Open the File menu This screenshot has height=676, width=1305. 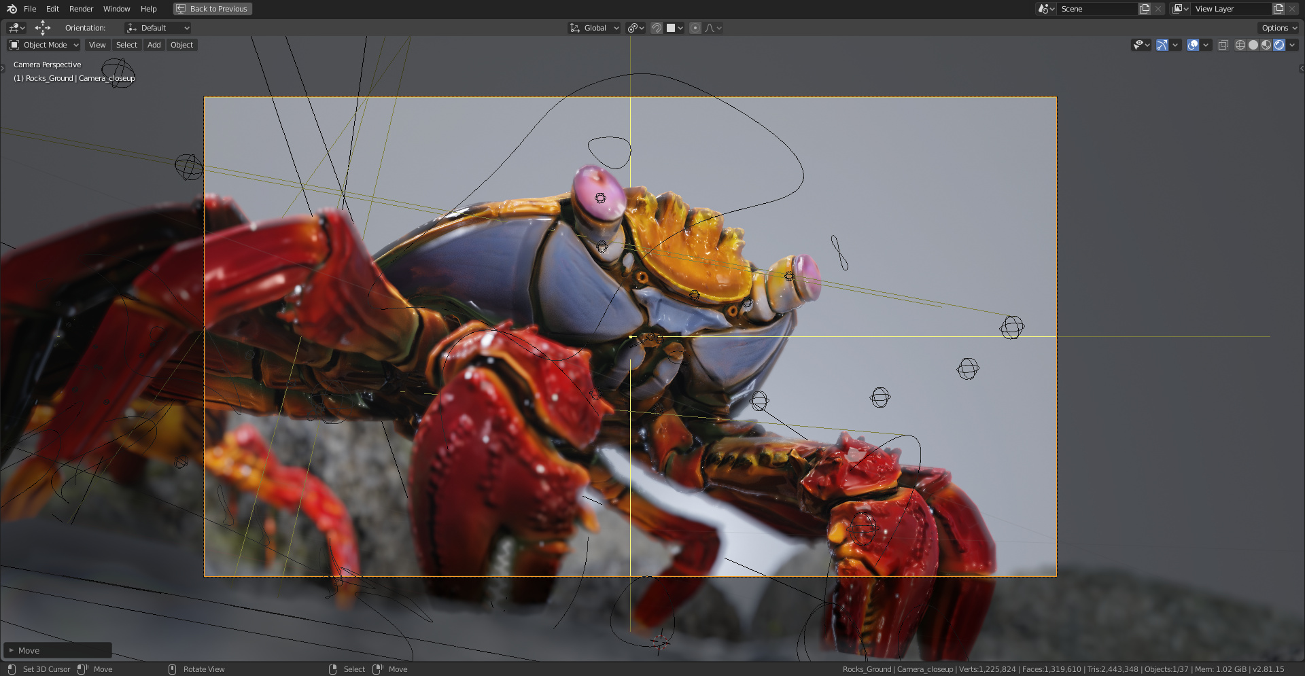pyautogui.click(x=30, y=9)
